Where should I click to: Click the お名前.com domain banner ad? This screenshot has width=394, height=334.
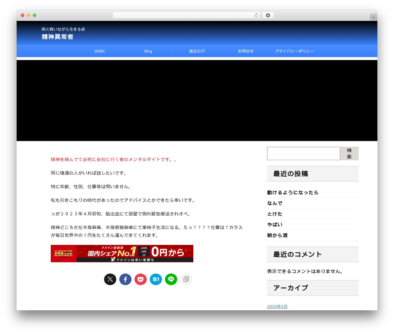coord(122,254)
